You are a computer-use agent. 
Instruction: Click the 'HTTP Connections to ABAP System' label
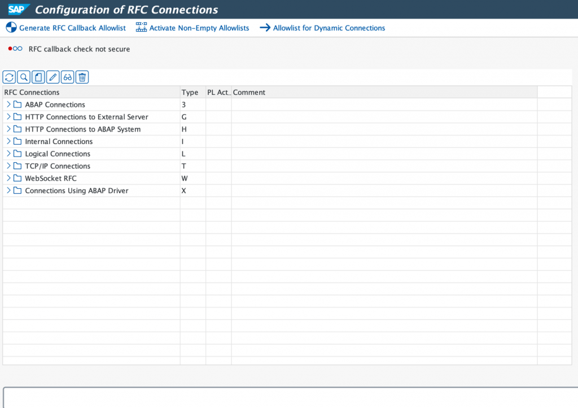point(82,129)
